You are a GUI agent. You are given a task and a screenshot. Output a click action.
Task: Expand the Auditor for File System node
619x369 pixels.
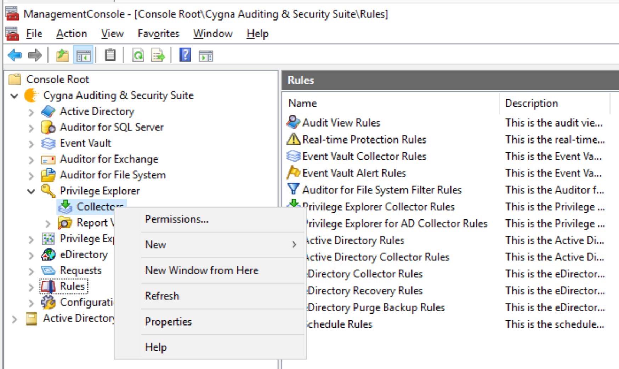(31, 176)
